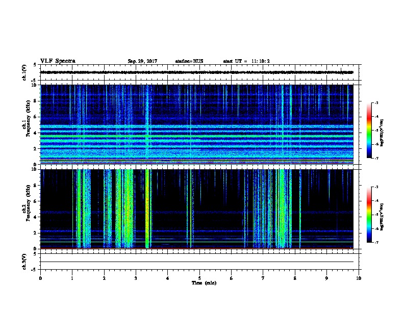Click the ch.1 voltage waveform trace
This screenshot has width=404, height=312.
pyautogui.click(x=197, y=72)
